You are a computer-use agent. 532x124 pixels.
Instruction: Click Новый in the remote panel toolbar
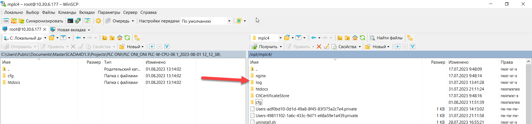[x=377, y=46]
